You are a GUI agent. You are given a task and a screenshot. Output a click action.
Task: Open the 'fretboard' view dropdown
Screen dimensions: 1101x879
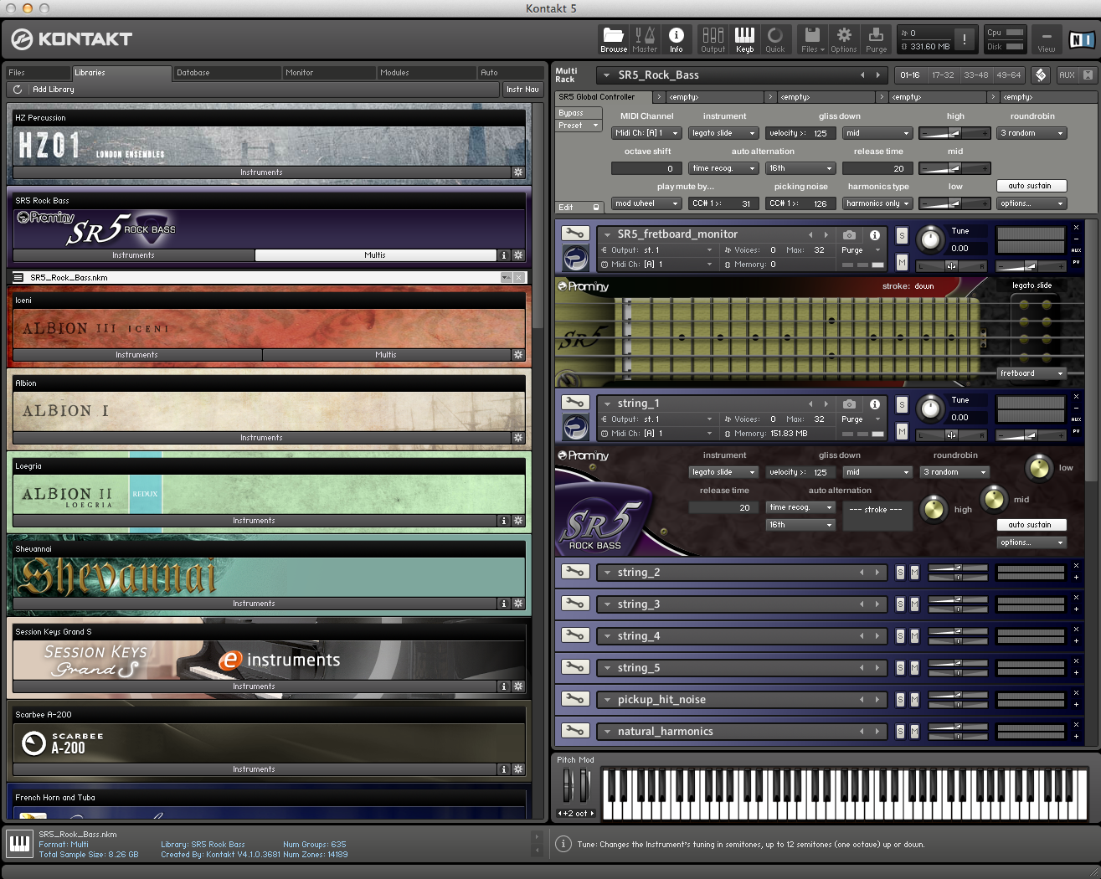[1032, 373]
